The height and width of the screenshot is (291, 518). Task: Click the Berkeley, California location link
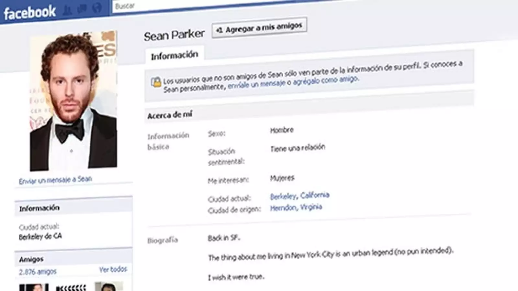(x=299, y=195)
